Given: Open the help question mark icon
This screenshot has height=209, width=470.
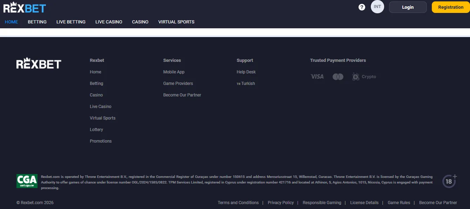Looking at the screenshot, I should coord(362,7).
